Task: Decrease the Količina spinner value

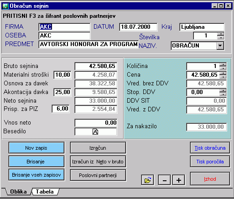Action: pos(223,68)
